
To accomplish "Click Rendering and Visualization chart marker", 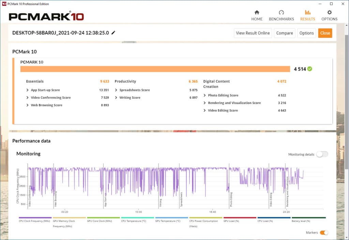I will [x=287, y=192].
